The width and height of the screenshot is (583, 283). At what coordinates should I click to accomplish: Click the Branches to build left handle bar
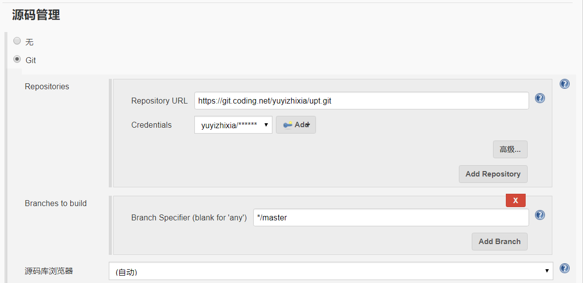[x=111, y=225]
